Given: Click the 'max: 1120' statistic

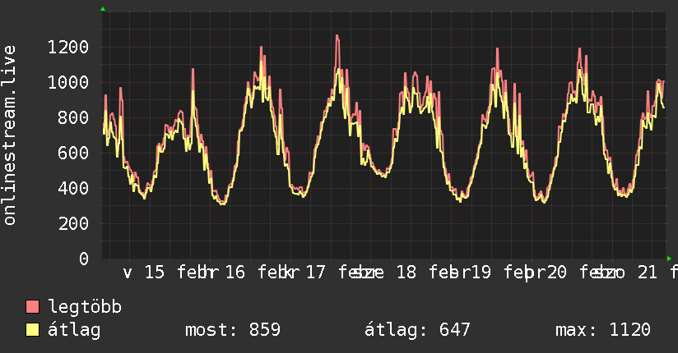Looking at the screenshot, I should [603, 330].
